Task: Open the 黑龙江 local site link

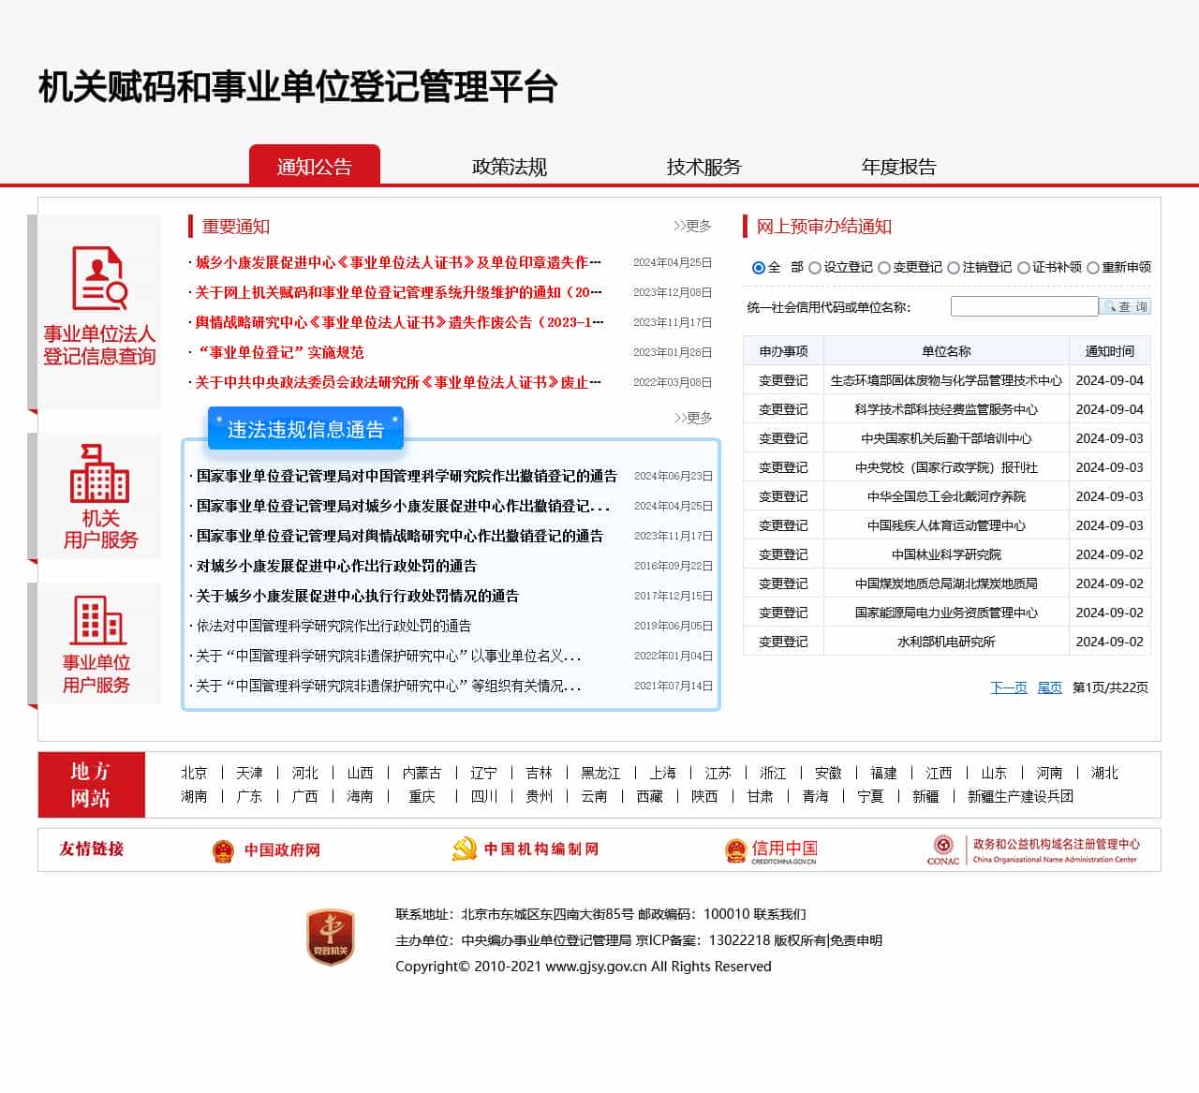Action: (600, 773)
